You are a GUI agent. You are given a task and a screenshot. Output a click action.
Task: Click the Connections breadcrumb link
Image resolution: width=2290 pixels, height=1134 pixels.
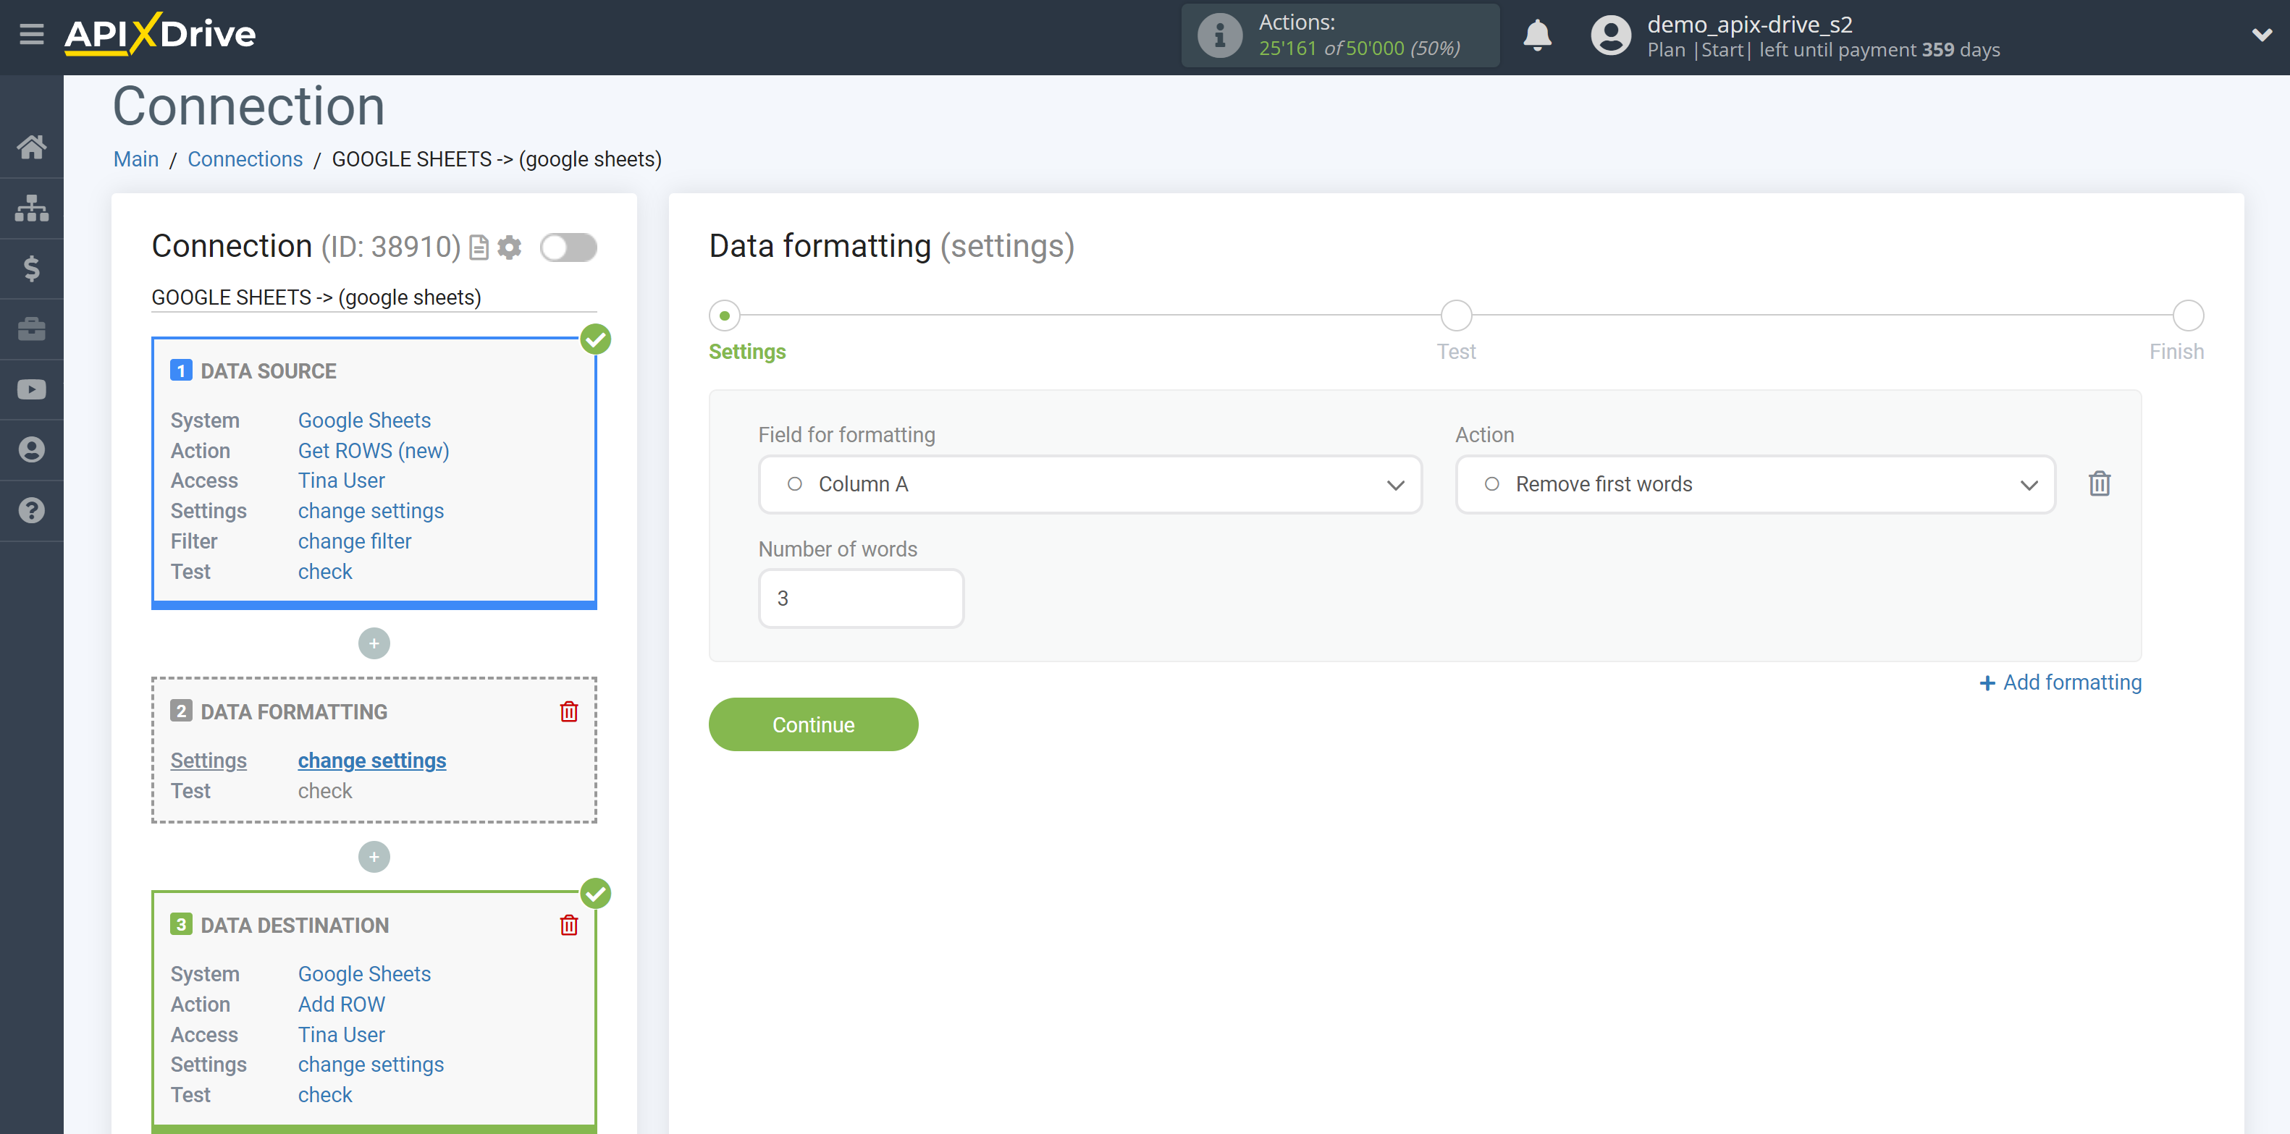point(243,159)
